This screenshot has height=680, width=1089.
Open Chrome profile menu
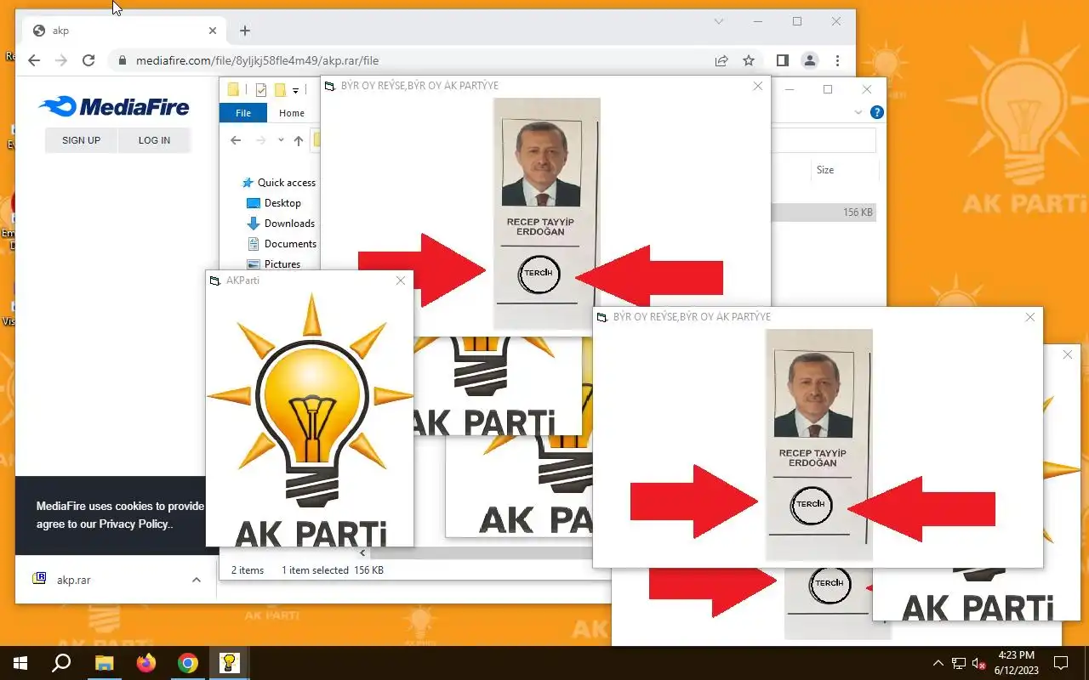pos(810,60)
